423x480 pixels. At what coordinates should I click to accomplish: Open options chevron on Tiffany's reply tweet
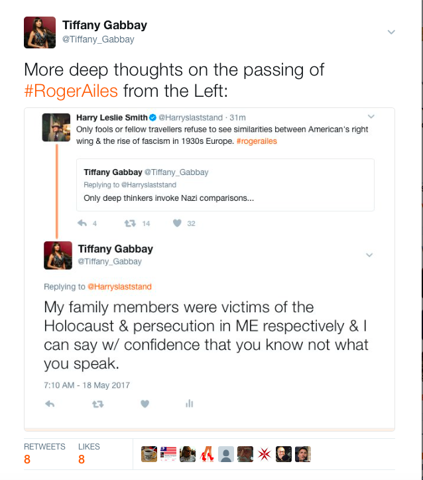point(369,255)
